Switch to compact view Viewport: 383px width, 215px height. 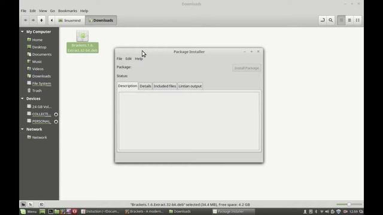358,20
